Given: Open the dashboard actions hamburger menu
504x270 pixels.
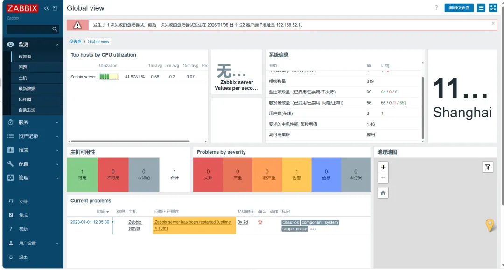Looking at the screenshot, I should [481, 8].
